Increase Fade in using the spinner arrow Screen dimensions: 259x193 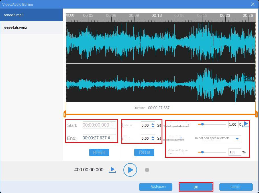tap(152, 123)
